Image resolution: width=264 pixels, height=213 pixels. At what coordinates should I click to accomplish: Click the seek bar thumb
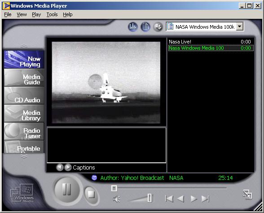click(x=114, y=188)
